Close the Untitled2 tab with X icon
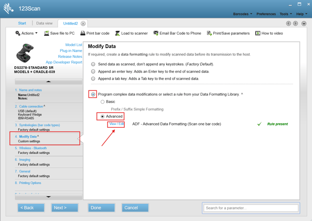This screenshot has width=312, height=221. [x=83, y=23]
